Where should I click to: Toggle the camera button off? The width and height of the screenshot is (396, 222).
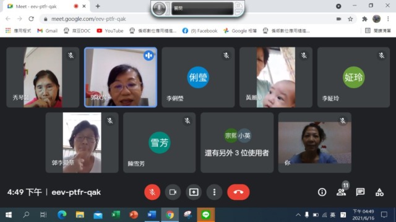173,192
